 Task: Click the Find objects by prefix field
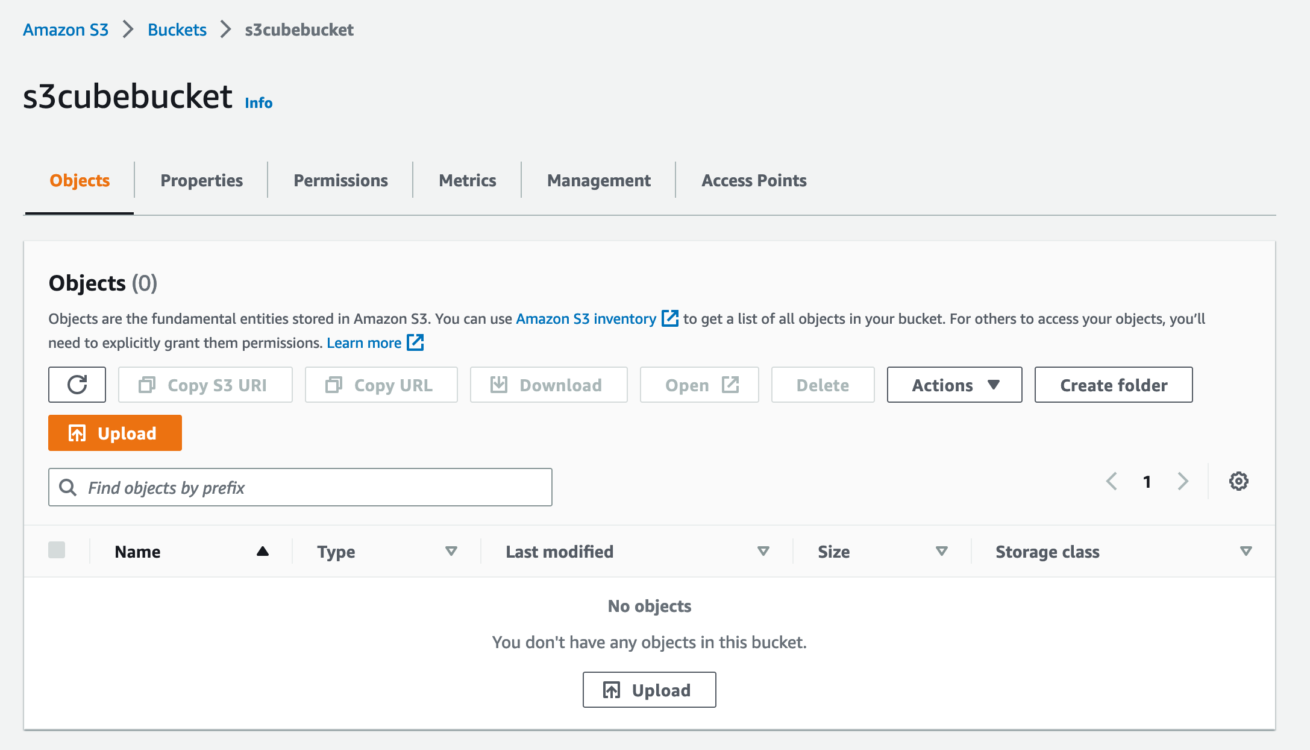(300, 487)
